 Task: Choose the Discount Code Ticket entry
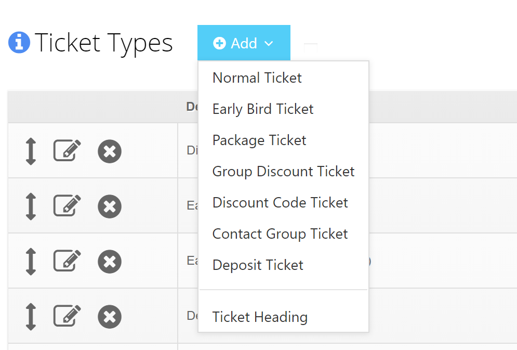click(x=280, y=202)
